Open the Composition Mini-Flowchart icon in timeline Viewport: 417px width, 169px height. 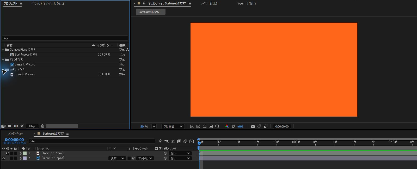(167, 141)
